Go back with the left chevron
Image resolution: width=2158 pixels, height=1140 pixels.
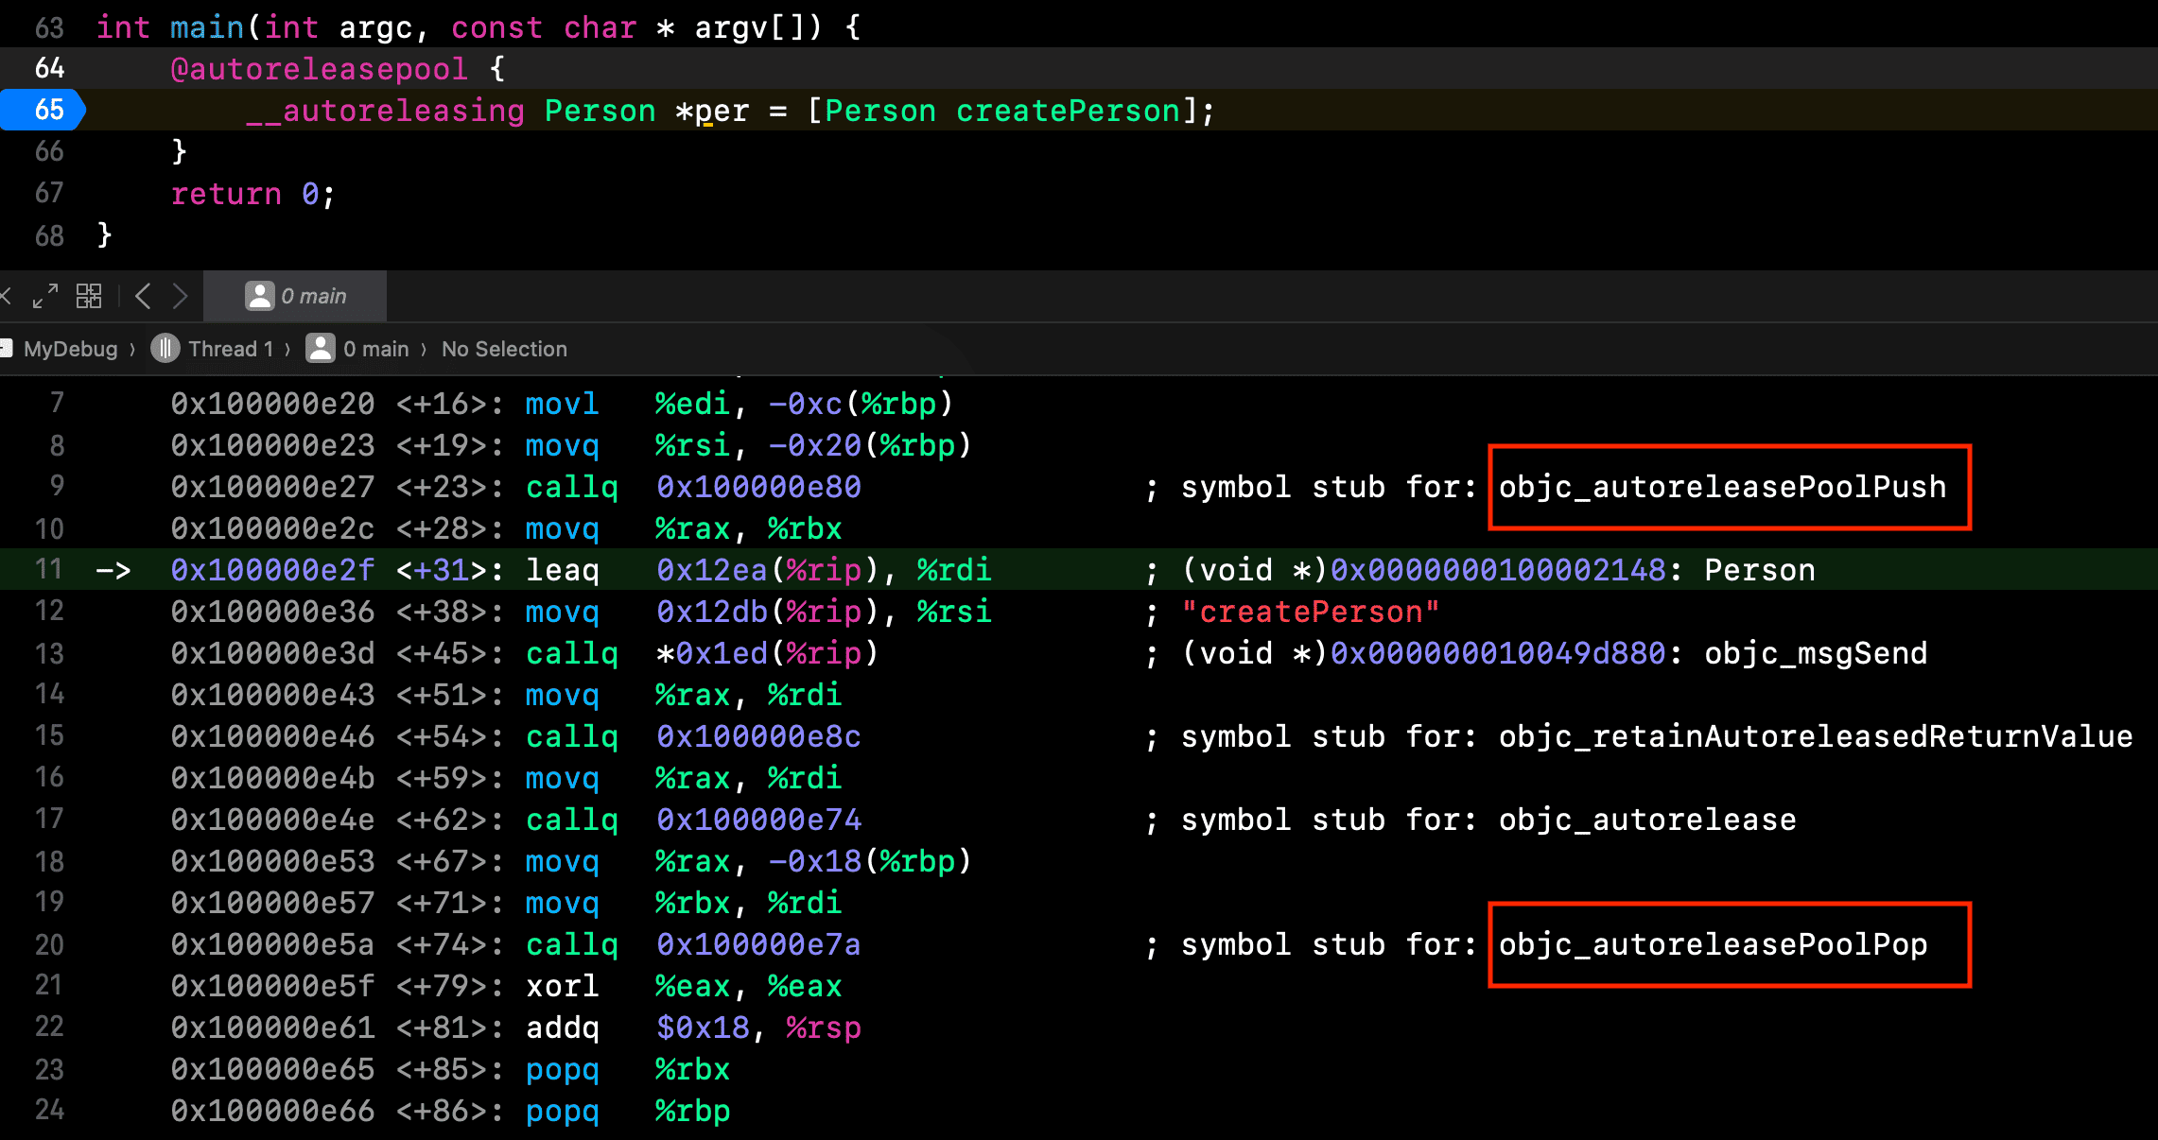(143, 297)
